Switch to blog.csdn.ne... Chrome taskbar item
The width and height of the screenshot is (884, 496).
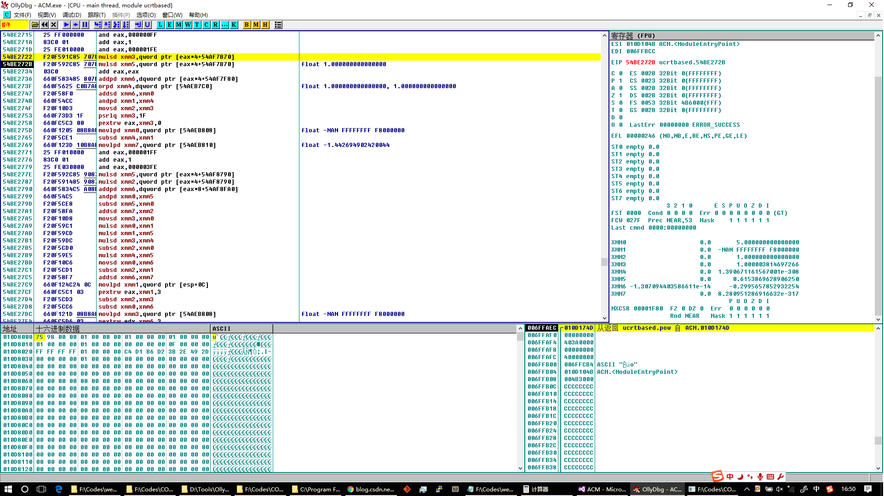[371, 489]
